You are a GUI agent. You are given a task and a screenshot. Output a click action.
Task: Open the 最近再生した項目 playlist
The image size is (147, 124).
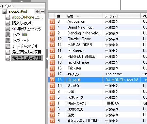pyautogui.click(x=27, y=52)
